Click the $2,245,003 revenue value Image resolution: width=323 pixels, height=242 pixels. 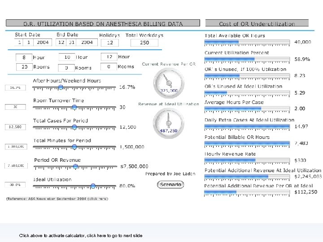[308, 177]
